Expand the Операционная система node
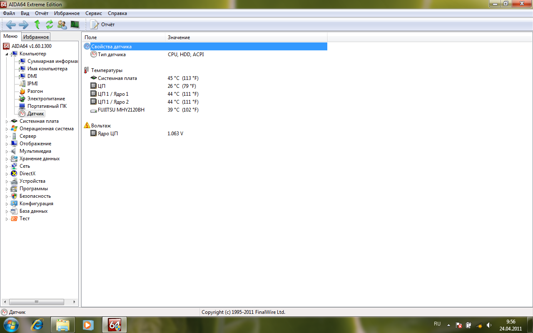The width and height of the screenshot is (533, 333). (x=7, y=129)
